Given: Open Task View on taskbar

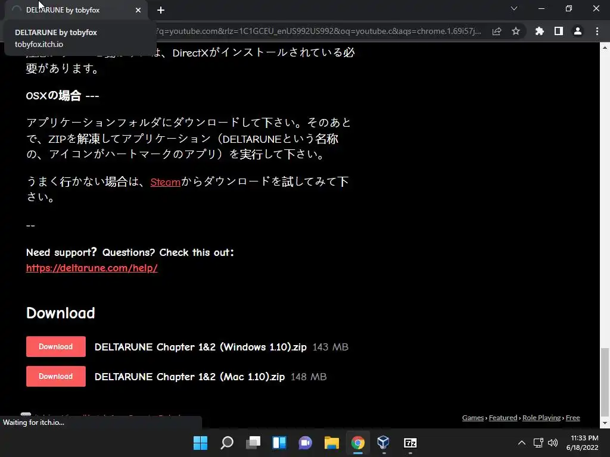Looking at the screenshot, I should (253, 443).
